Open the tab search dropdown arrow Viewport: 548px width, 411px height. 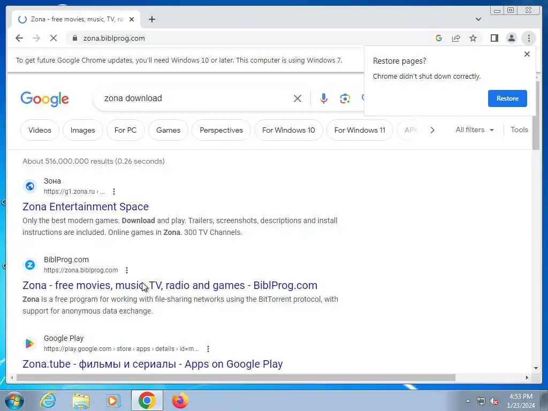click(x=478, y=19)
